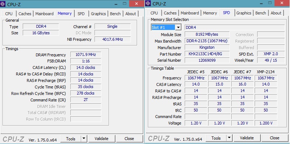Click the empty DC Mode field

113,33
